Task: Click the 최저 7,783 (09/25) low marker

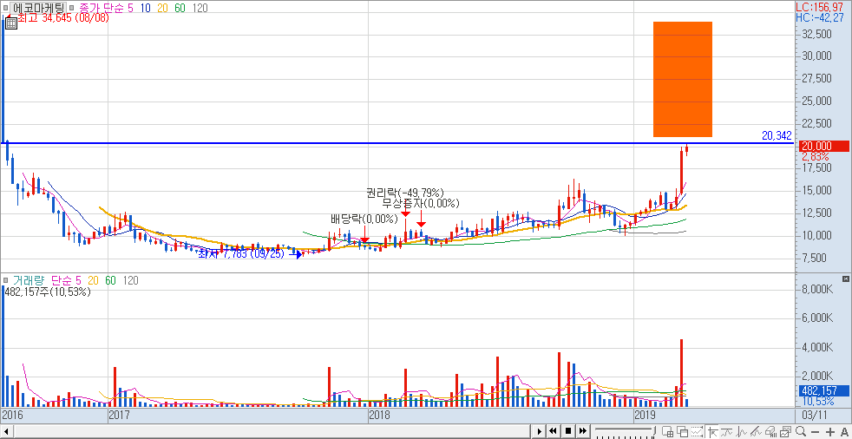Action: pos(241,254)
